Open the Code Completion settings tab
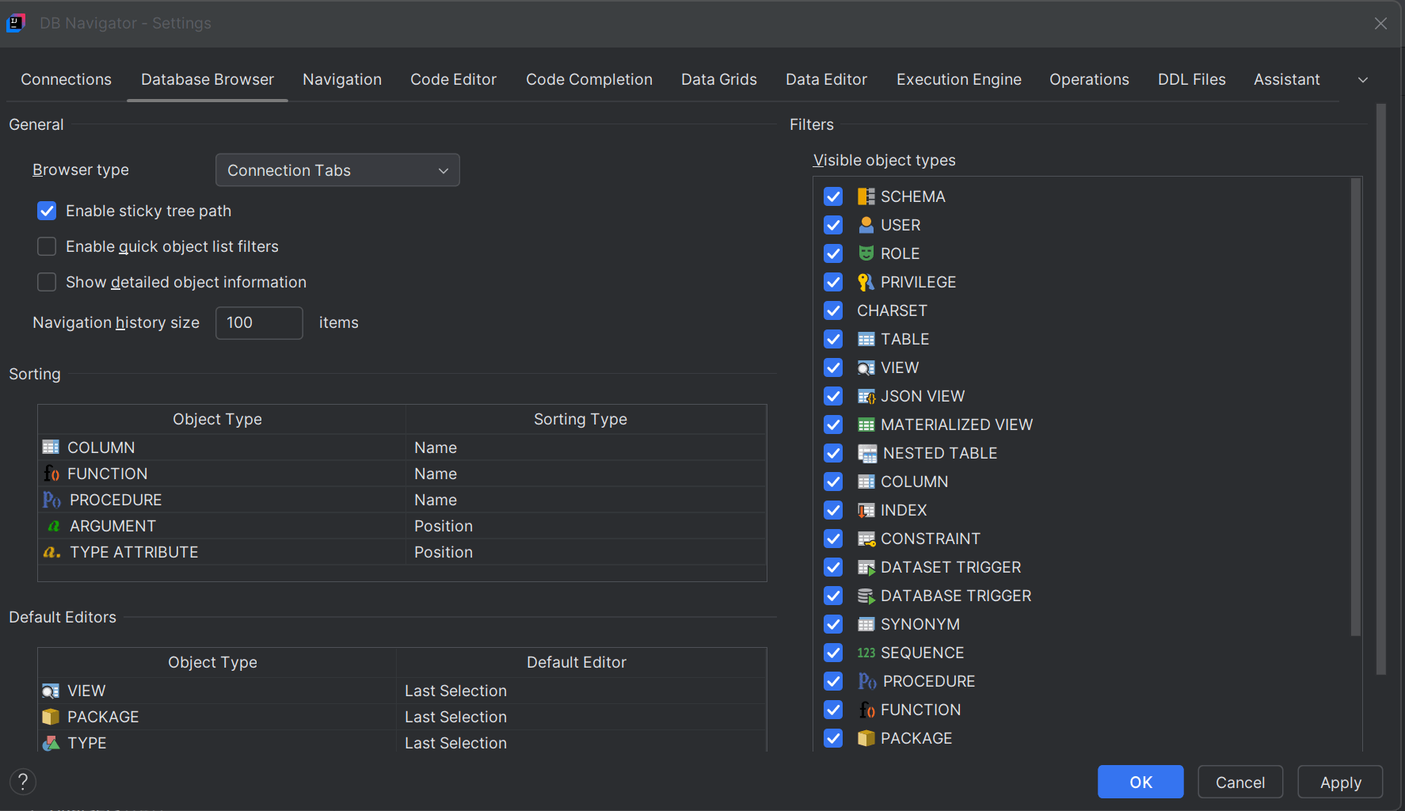 point(589,79)
